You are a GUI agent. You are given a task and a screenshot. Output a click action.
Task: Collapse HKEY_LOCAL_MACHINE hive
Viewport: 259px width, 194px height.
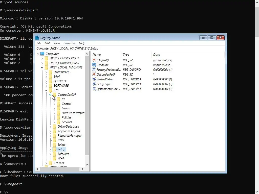[x=42, y=67]
